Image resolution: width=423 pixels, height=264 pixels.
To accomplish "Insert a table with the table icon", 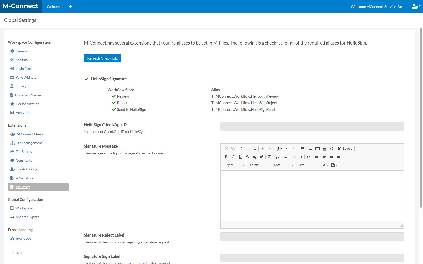I will coord(318,149).
